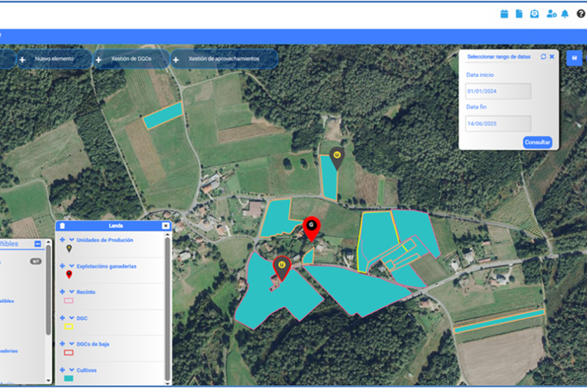Click the teal Cultivos legend swatch
Viewport: 587px width, 388px height.
pos(68,378)
